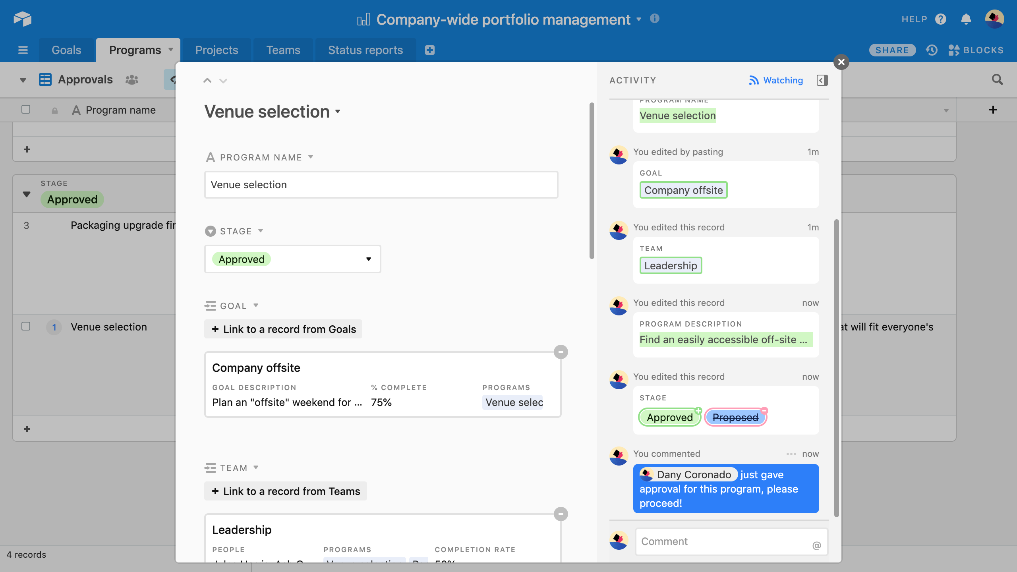Switch to the Projects tab
1017x572 pixels.
(x=217, y=50)
